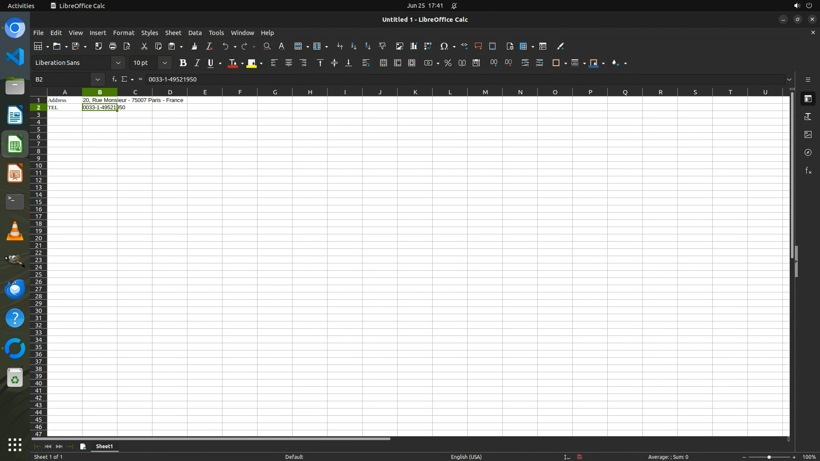
Task: Click the formula input line
Action: point(427,79)
